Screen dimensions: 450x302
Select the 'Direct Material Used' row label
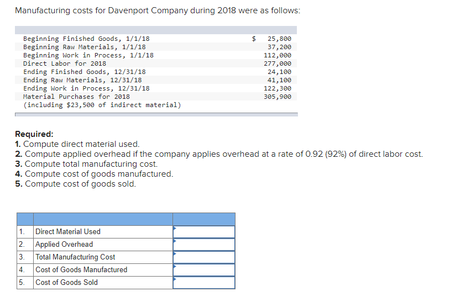click(68, 231)
